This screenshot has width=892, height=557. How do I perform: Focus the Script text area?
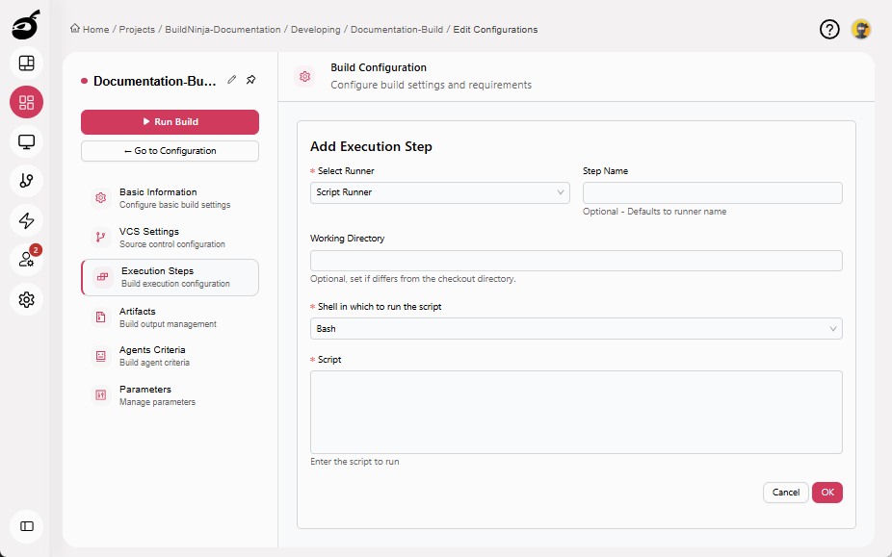pyautogui.click(x=576, y=412)
